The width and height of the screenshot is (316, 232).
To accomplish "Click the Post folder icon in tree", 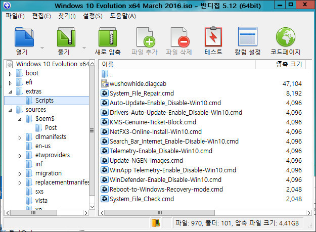I will point(39,128).
